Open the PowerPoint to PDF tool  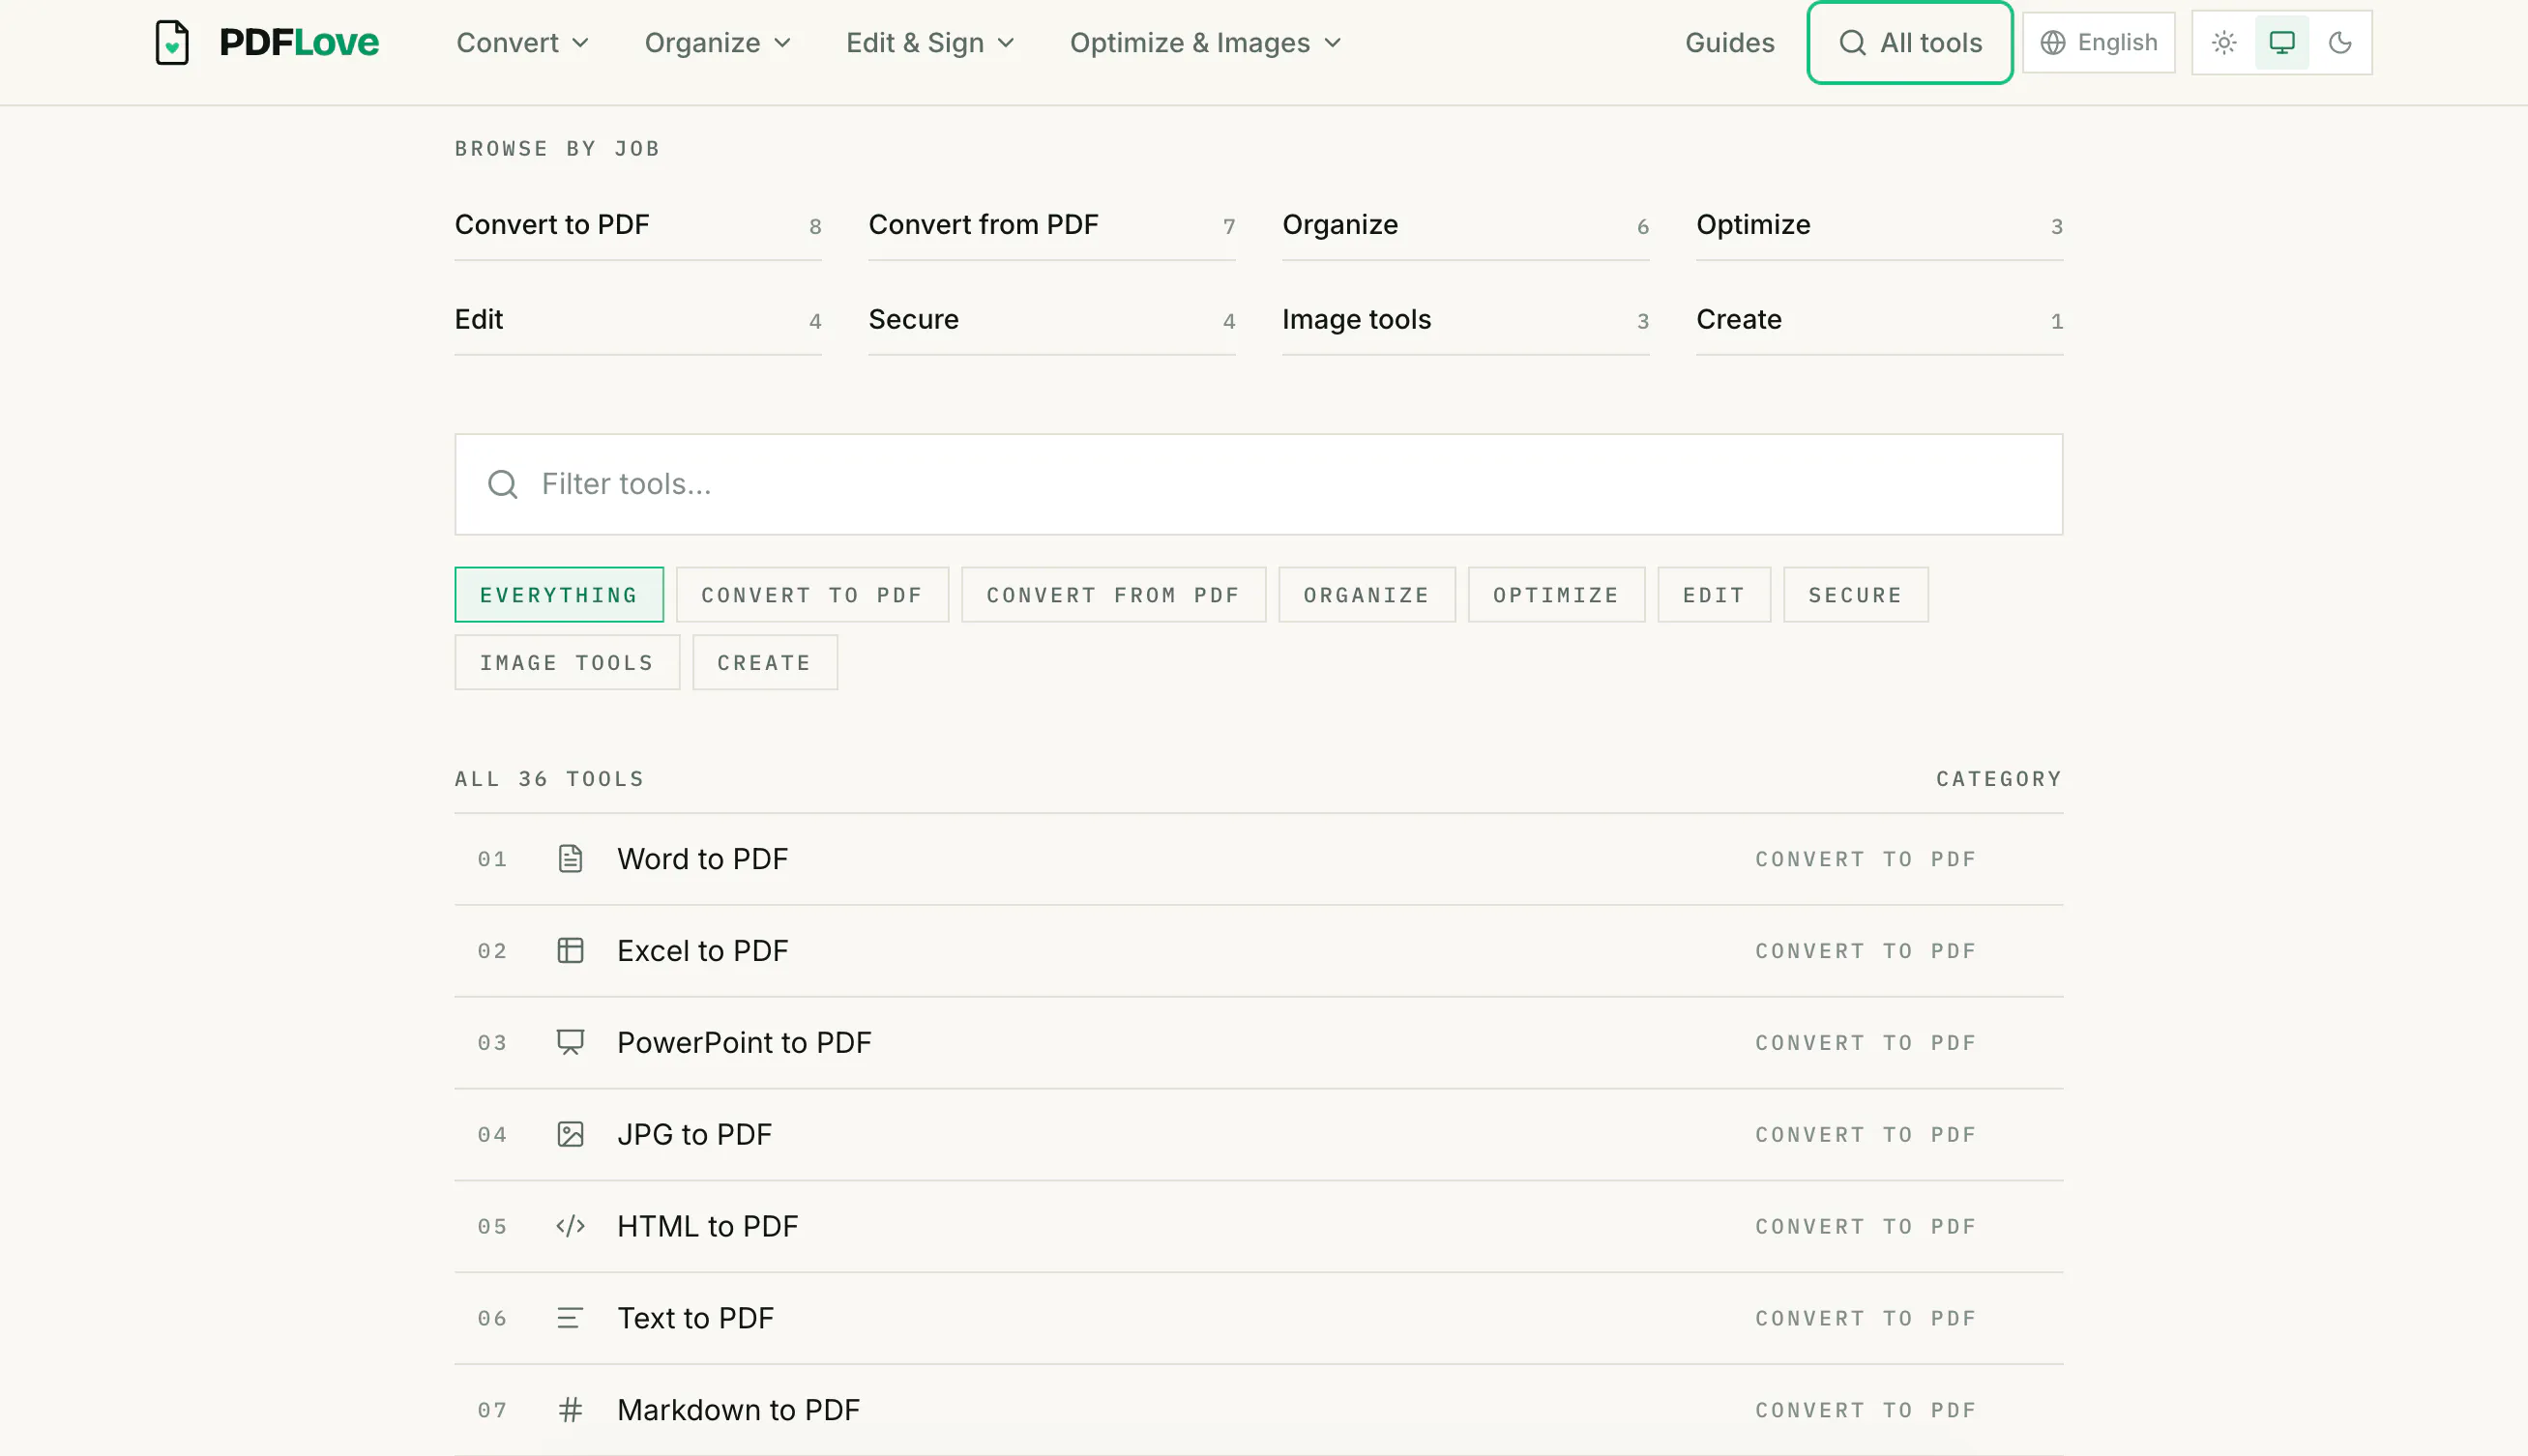pyautogui.click(x=1258, y=1043)
